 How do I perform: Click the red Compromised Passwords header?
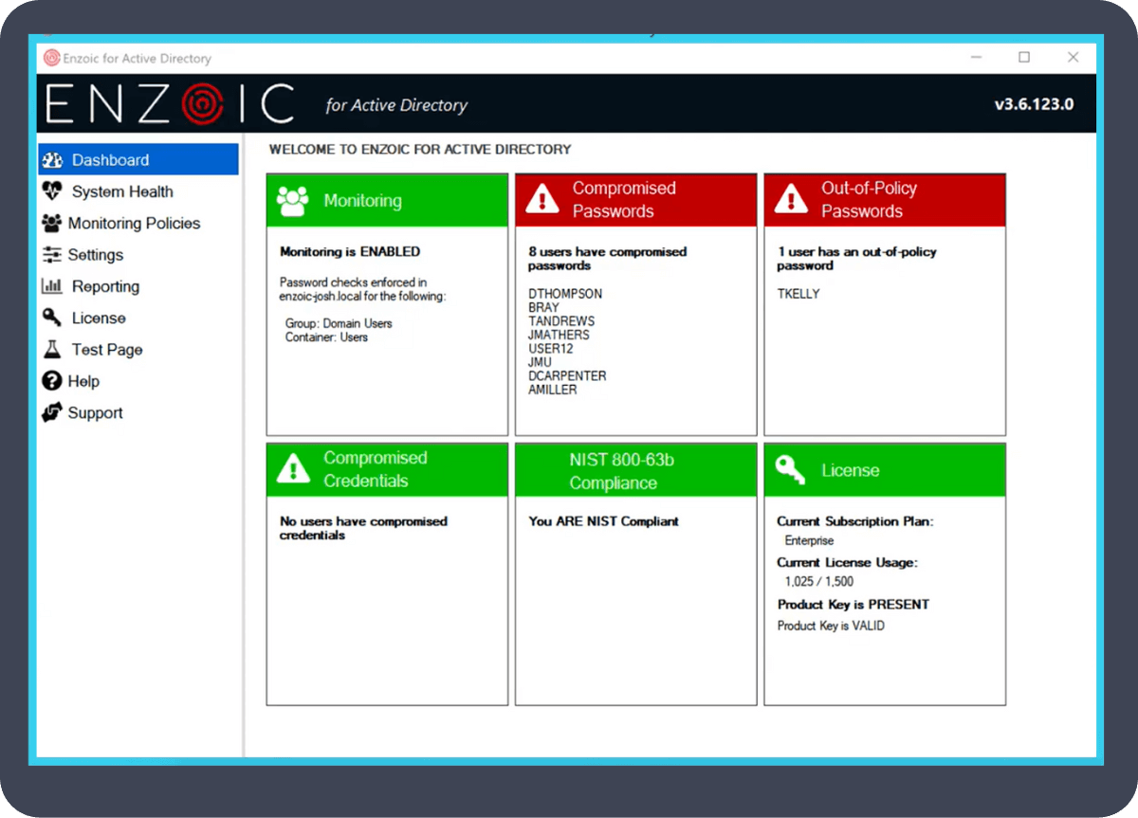pyautogui.click(x=636, y=200)
